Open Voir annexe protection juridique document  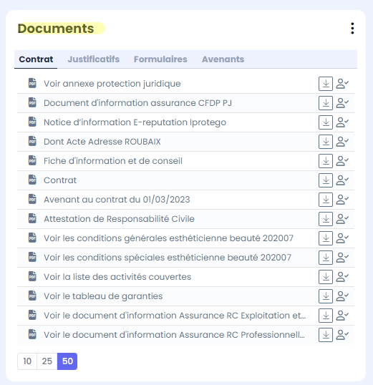click(112, 84)
